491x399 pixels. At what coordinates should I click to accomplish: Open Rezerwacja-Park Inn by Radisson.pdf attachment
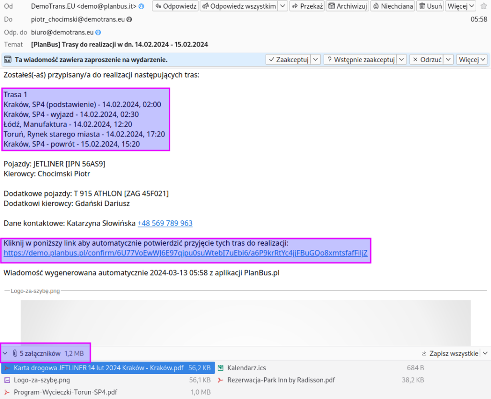coord(281,380)
